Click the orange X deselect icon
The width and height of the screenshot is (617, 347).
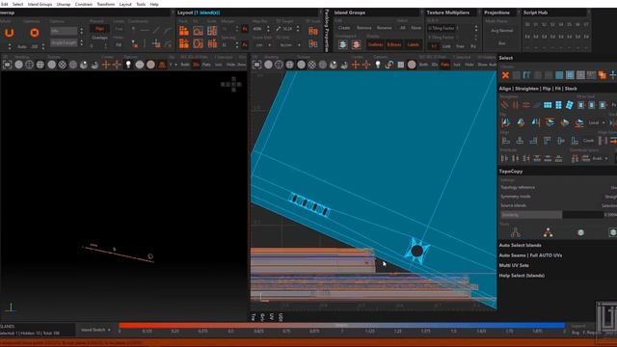[x=505, y=75]
